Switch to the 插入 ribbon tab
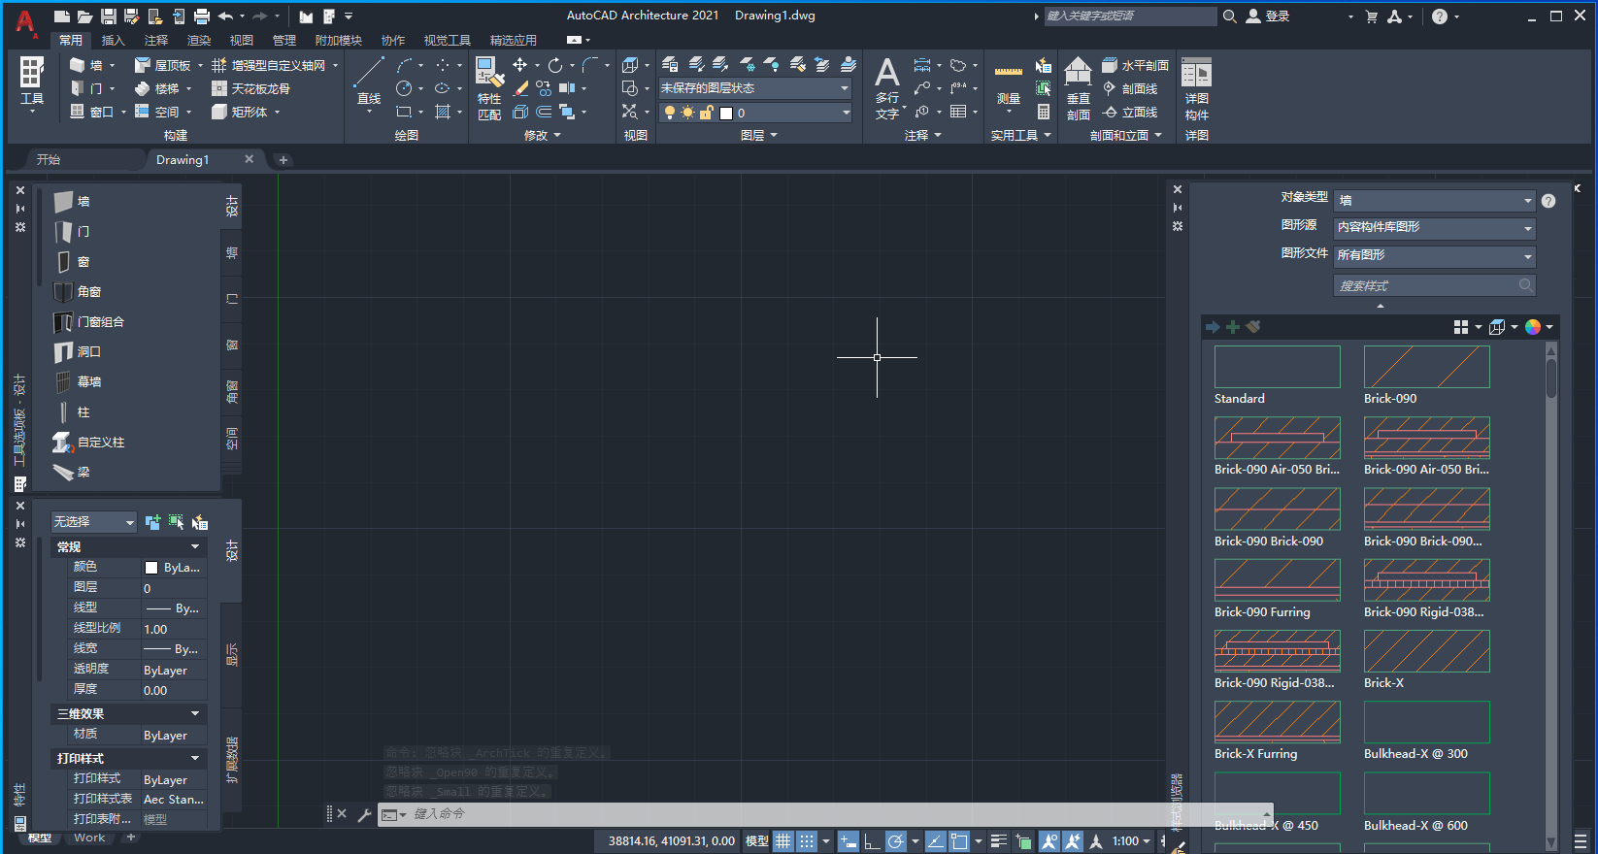1598x854 pixels. [114, 40]
